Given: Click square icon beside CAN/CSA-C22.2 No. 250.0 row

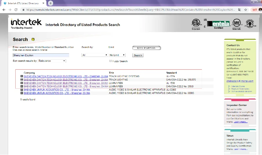Looking at the screenshot, I should [x=22, y=86].
